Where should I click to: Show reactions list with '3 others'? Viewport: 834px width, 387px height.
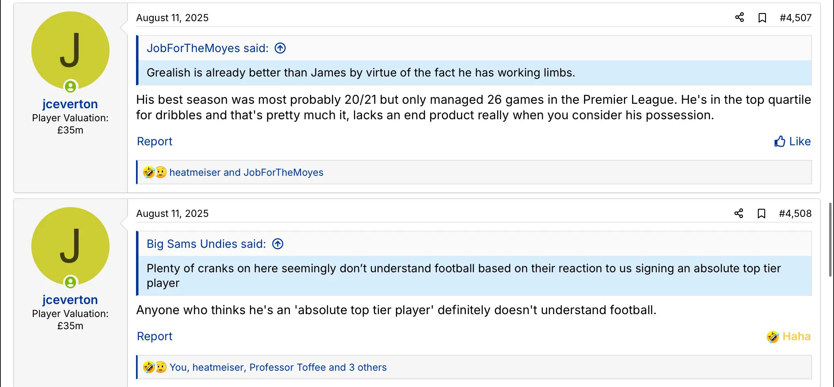point(278,367)
